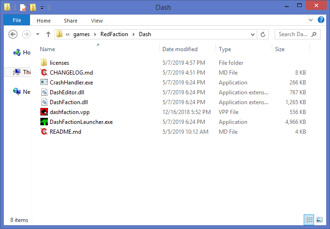Expand the ribbon with the chevron
The image size is (330, 229).
311,21
